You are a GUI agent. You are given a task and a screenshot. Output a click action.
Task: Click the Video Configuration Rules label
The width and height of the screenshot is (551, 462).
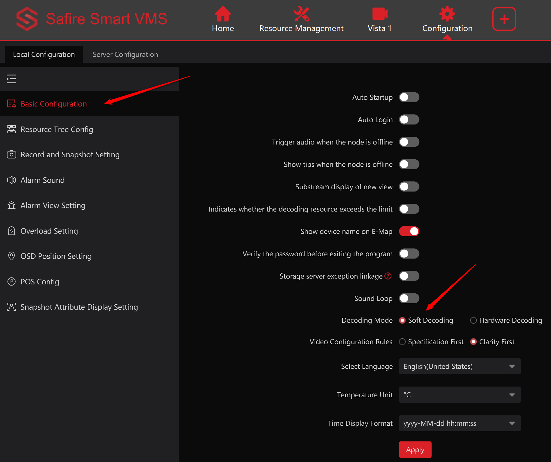pos(351,342)
